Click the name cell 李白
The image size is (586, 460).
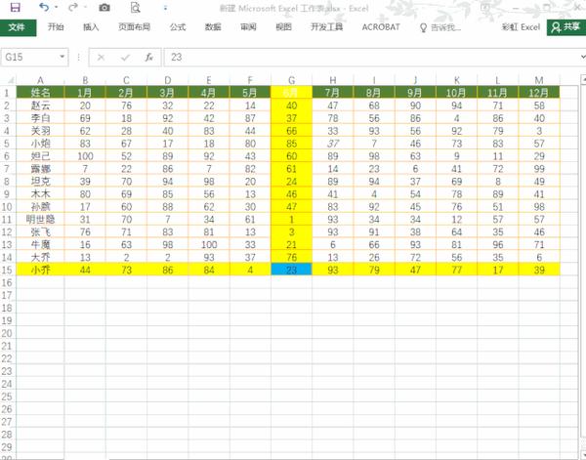tap(40, 118)
